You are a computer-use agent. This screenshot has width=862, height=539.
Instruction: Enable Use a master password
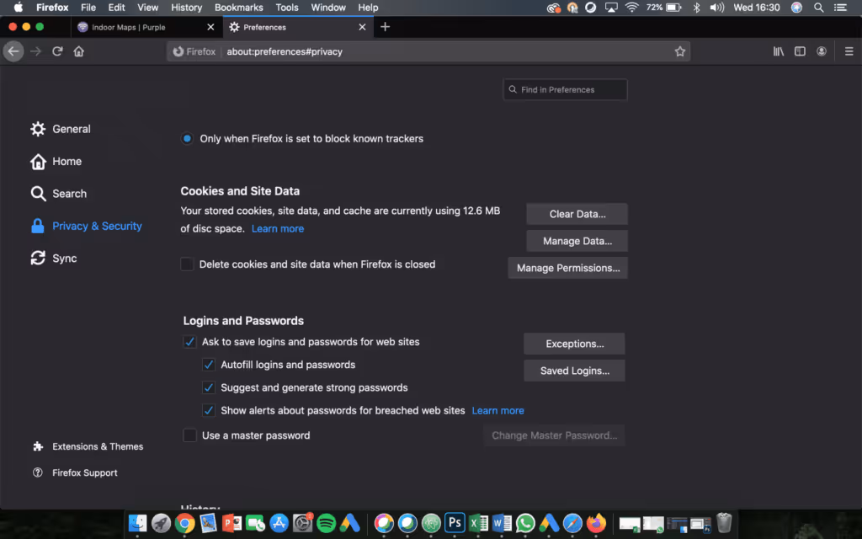coord(189,435)
